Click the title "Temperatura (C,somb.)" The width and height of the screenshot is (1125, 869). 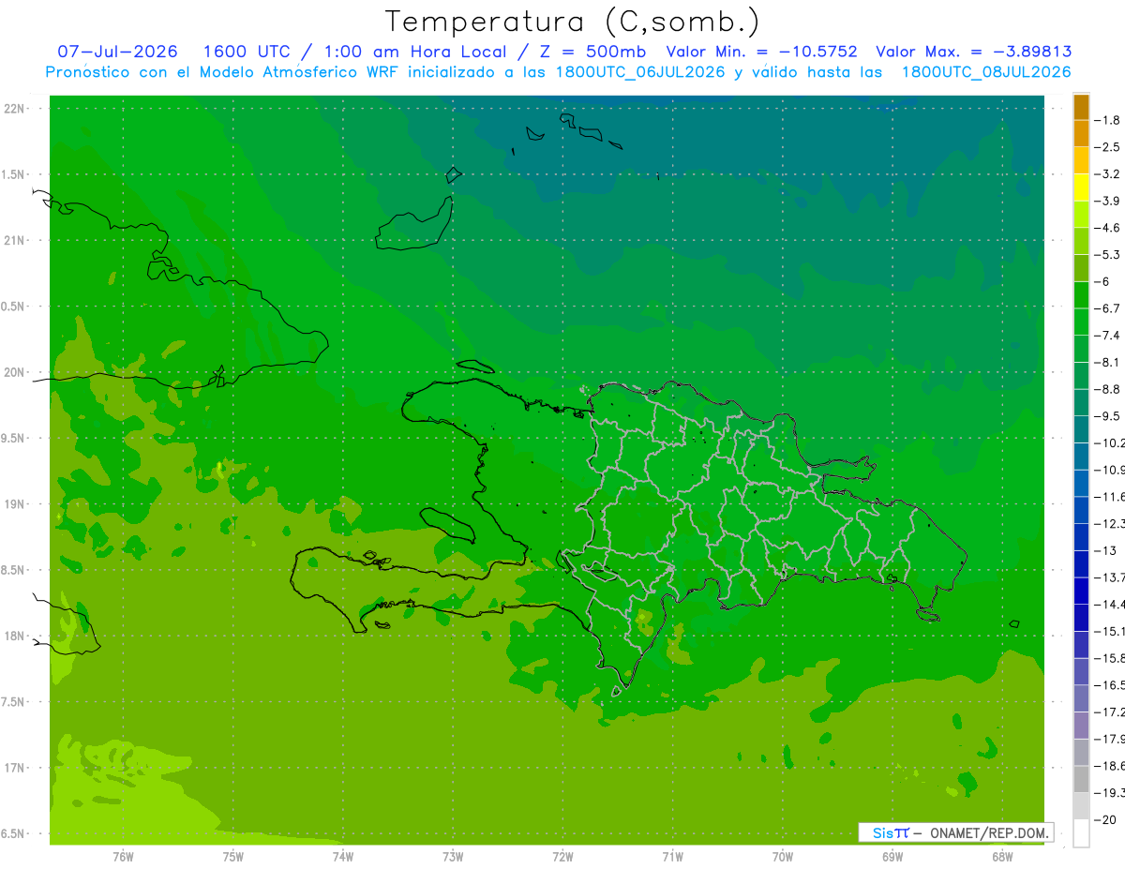[572, 22]
